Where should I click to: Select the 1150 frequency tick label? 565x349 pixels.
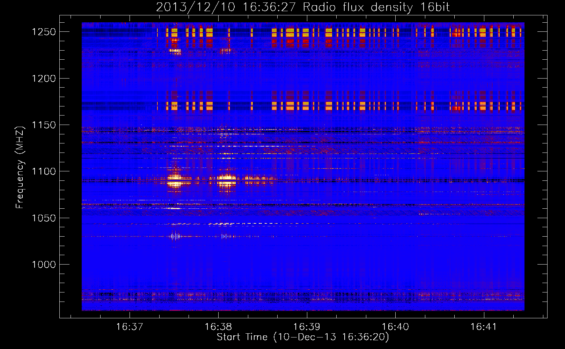(x=44, y=125)
